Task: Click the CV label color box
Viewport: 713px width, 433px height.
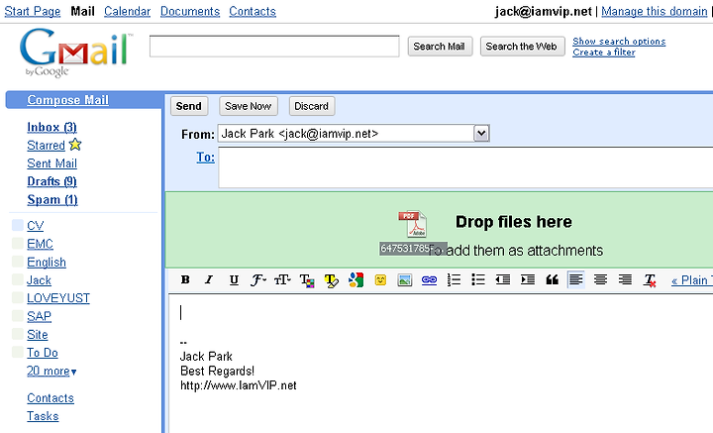Action: (x=18, y=225)
